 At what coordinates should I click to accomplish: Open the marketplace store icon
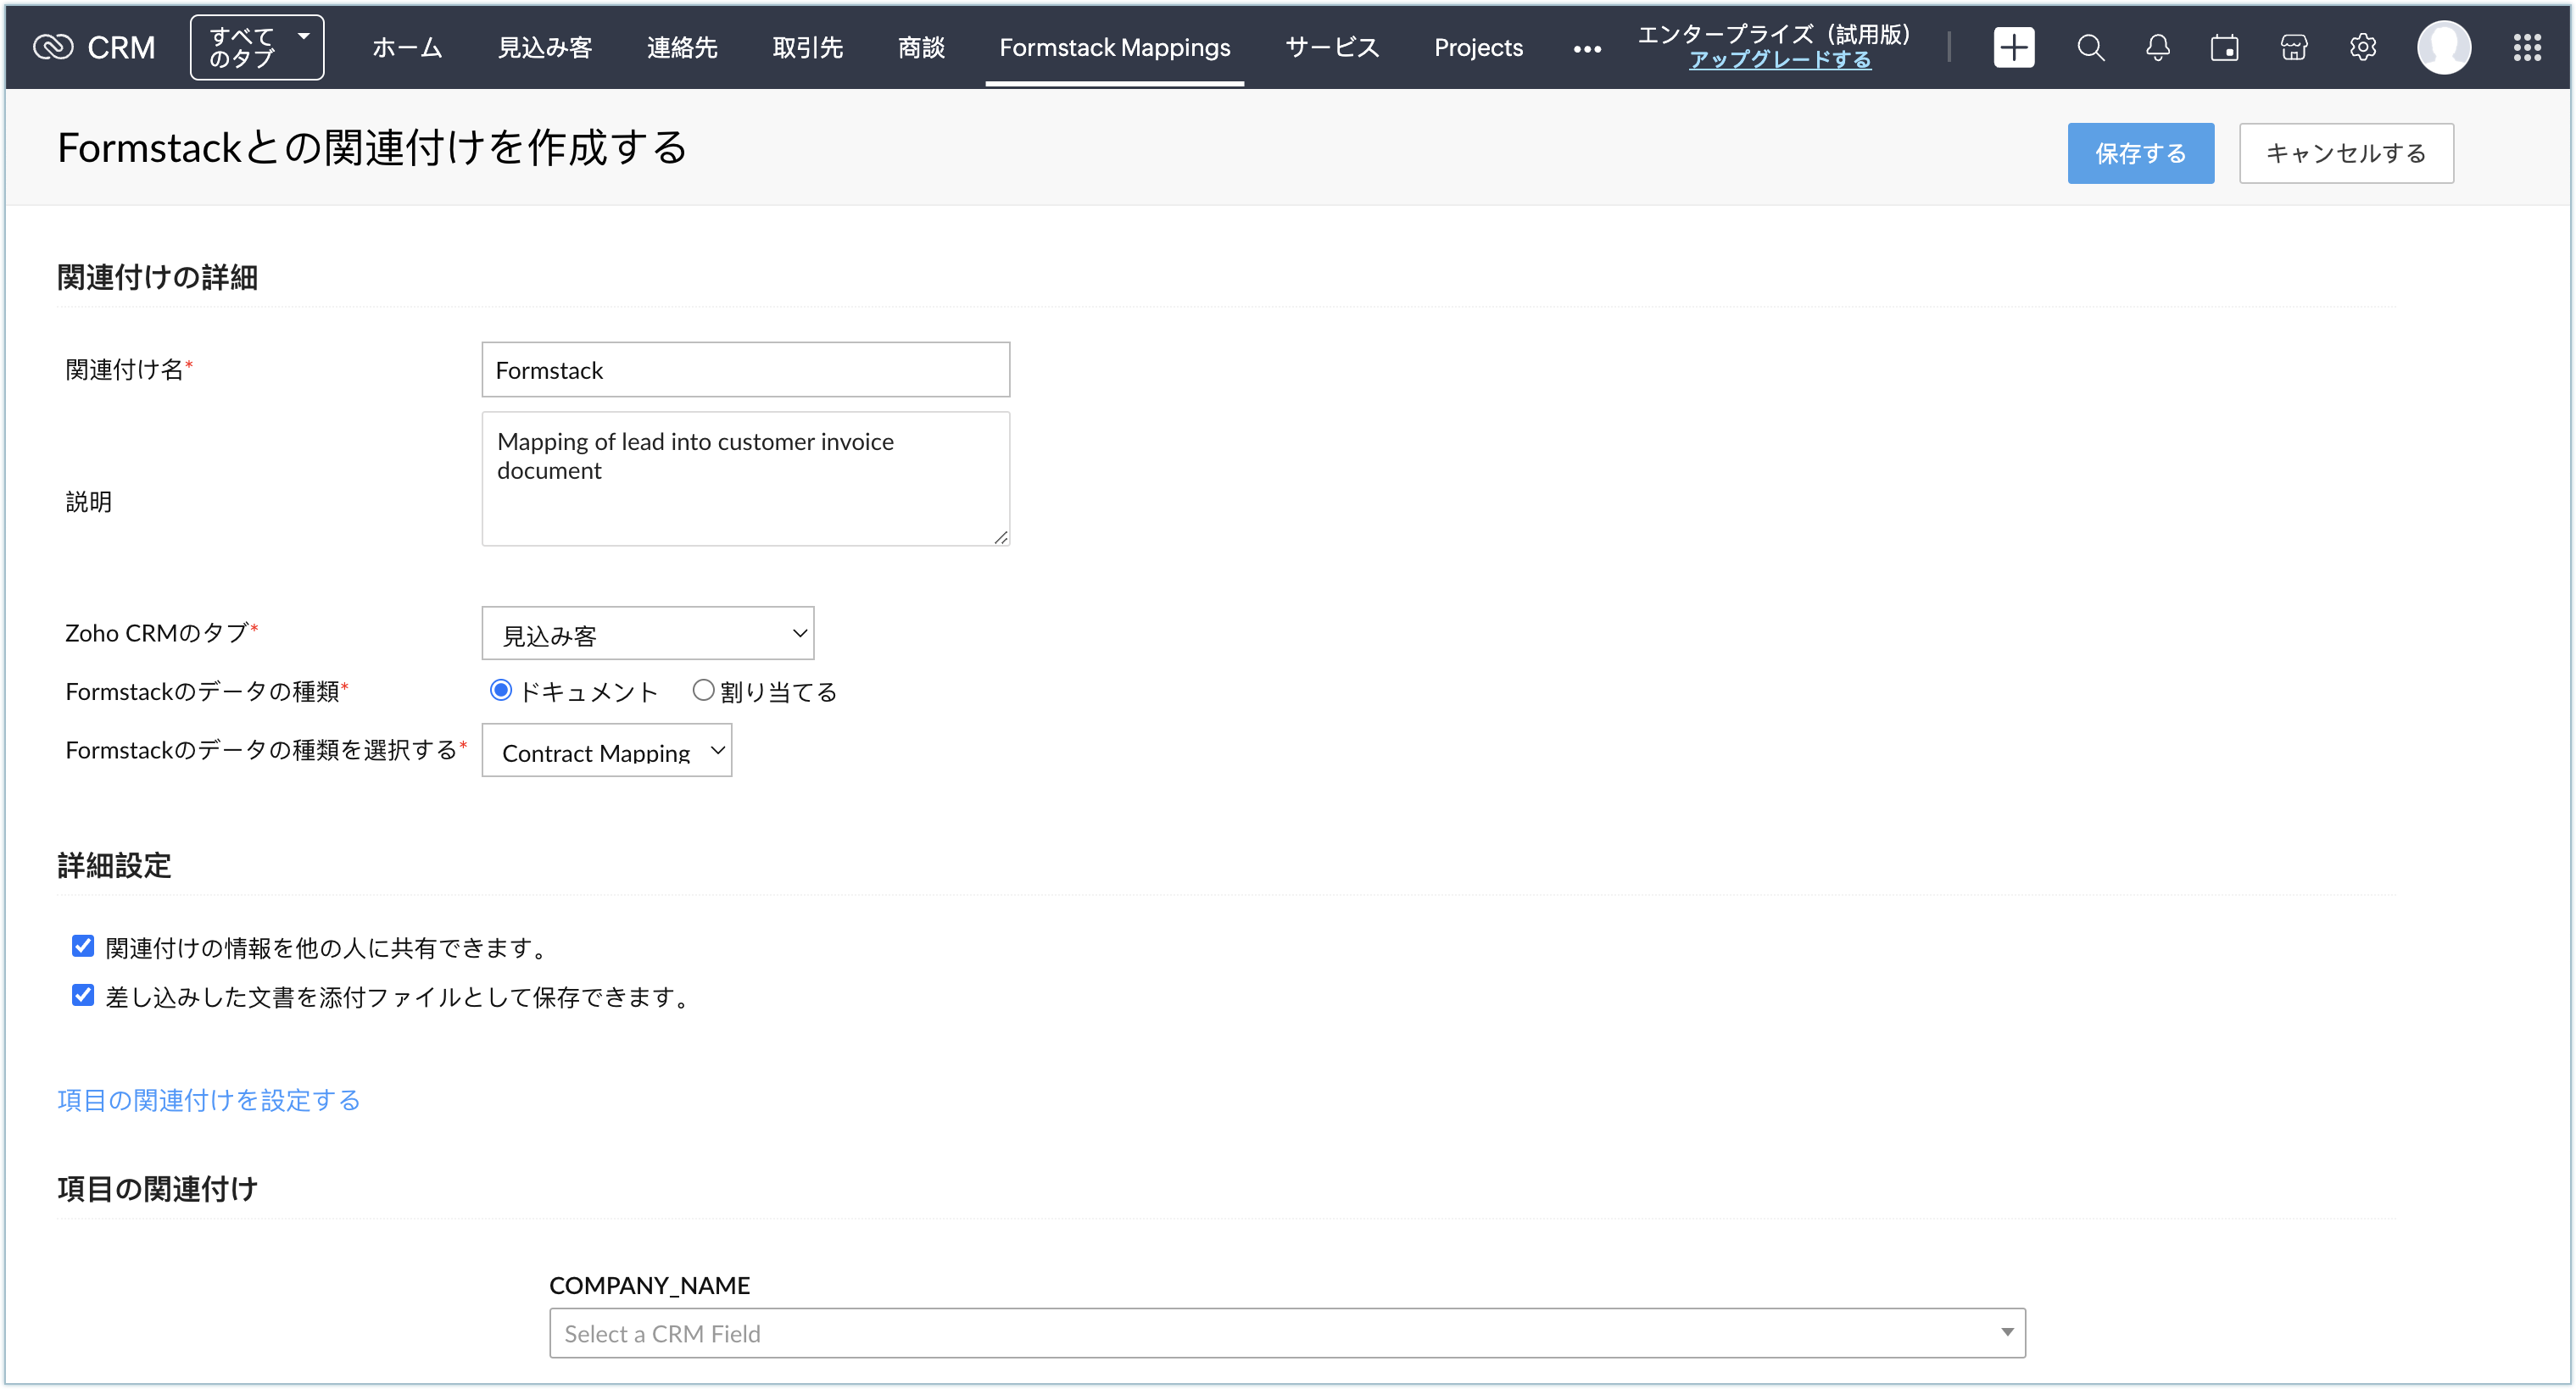click(x=2294, y=47)
